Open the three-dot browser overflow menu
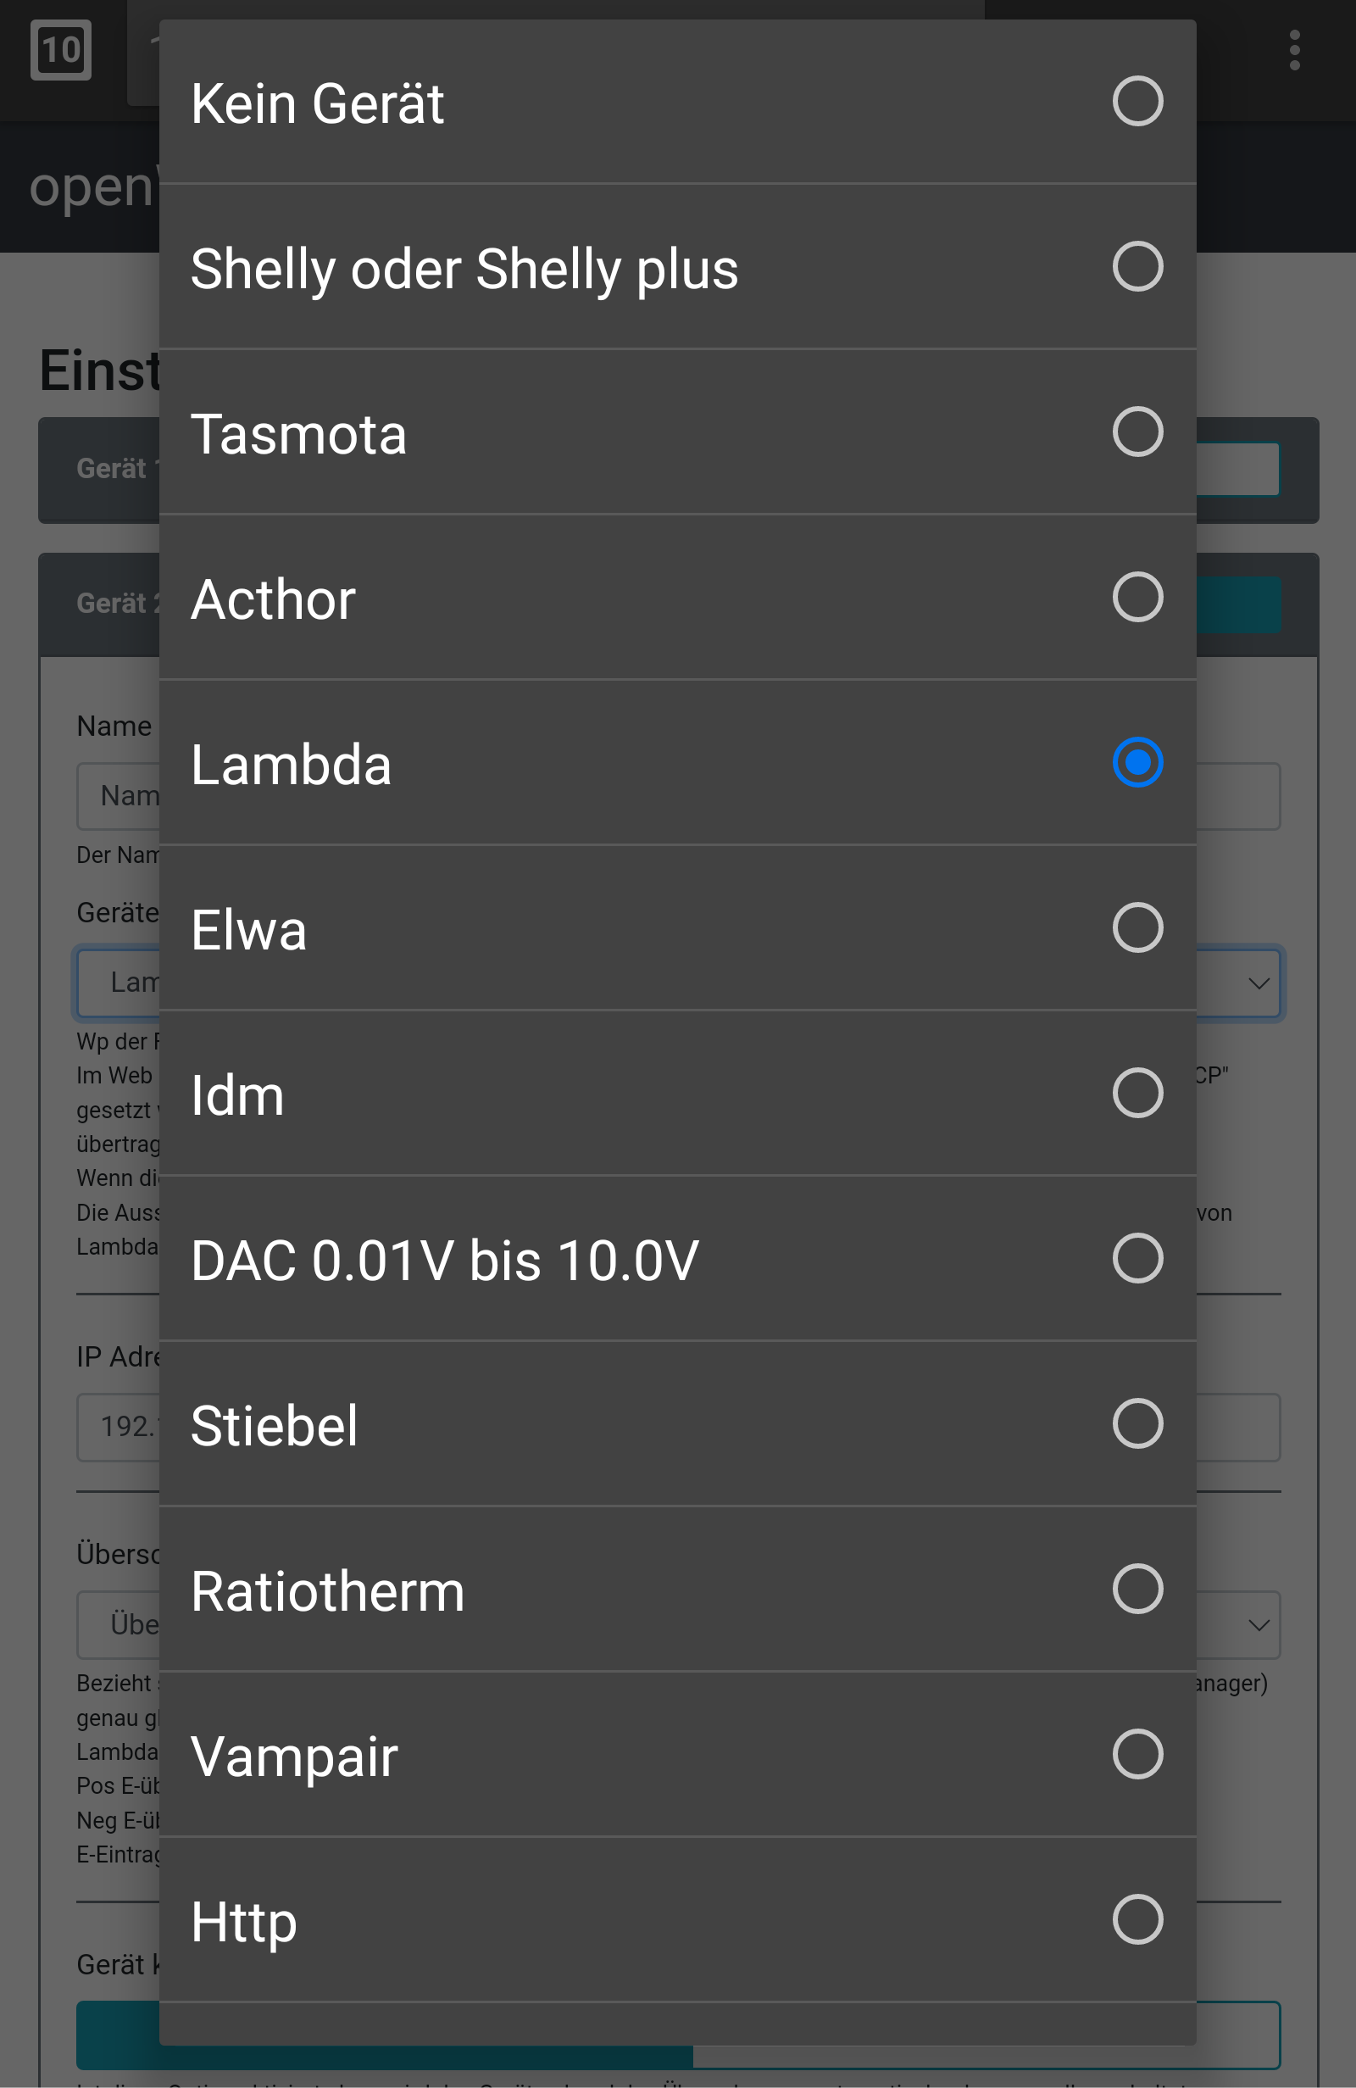The image size is (1356, 2088). click(x=1294, y=50)
